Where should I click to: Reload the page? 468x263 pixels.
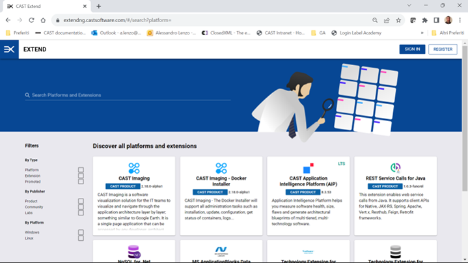[x=31, y=20]
